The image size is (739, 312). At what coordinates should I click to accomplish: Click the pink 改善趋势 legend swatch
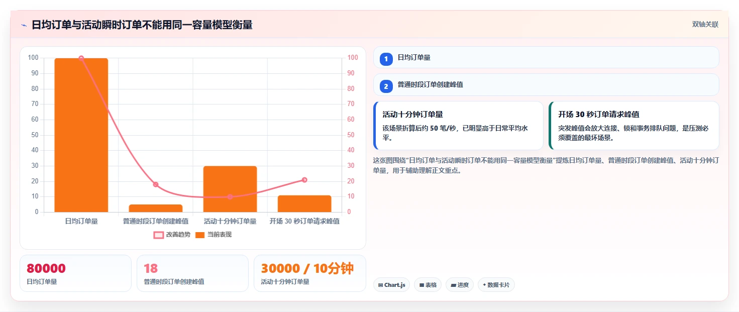[x=158, y=235]
